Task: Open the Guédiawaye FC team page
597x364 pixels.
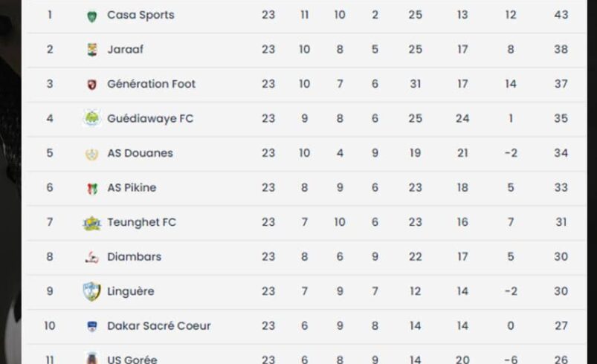Action: (x=150, y=118)
